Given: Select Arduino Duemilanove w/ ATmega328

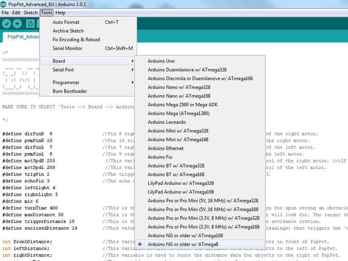Looking at the screenshot, I should (200, 70).
